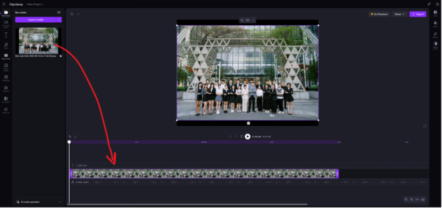Click the media file name under the thumbnail

pyautogui.click(x=35, y=56)
